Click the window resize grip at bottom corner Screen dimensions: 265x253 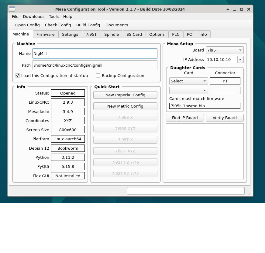pos(250,193)
